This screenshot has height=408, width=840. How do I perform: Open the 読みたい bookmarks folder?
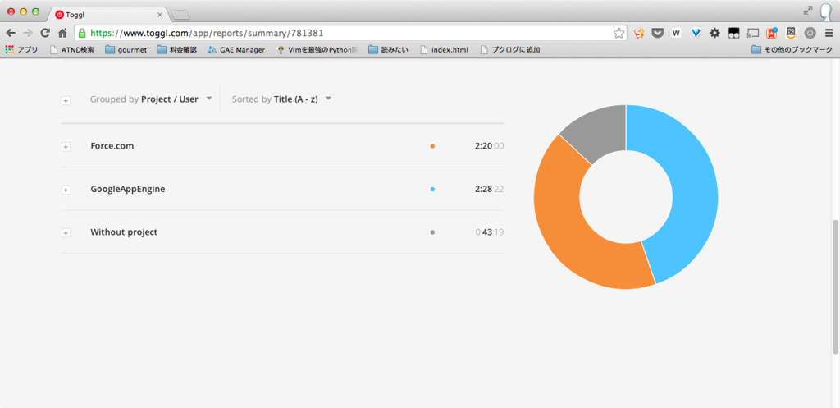pyautogui.click(x=389, y=50)
